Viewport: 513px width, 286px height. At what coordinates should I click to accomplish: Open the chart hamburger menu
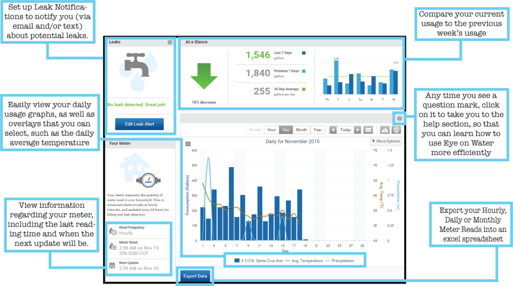pyautogui.click(x=188, y=144)
